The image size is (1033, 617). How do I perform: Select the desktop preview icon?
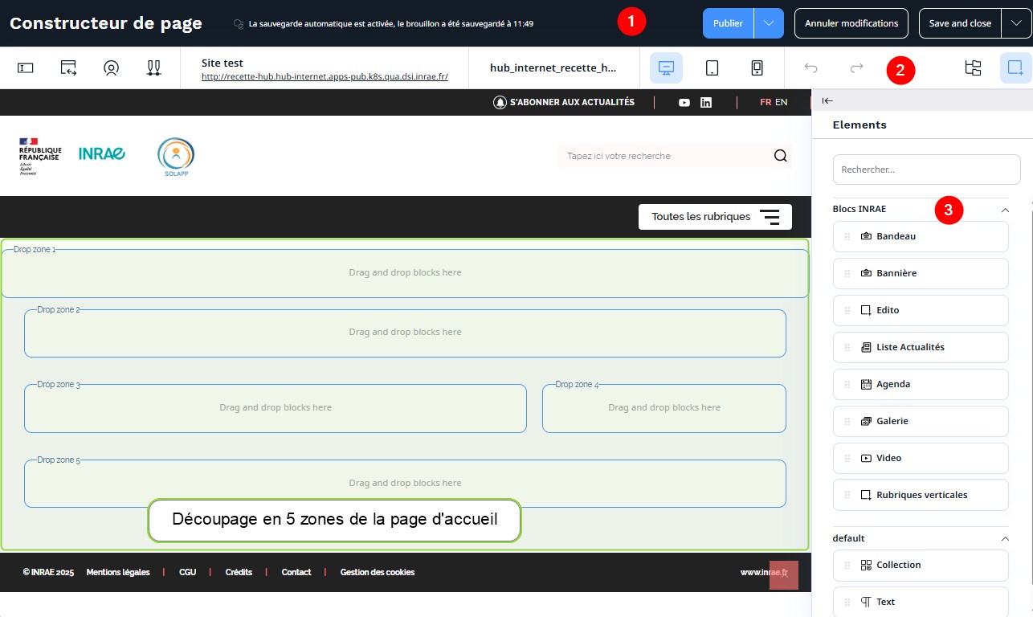point(666,68)
